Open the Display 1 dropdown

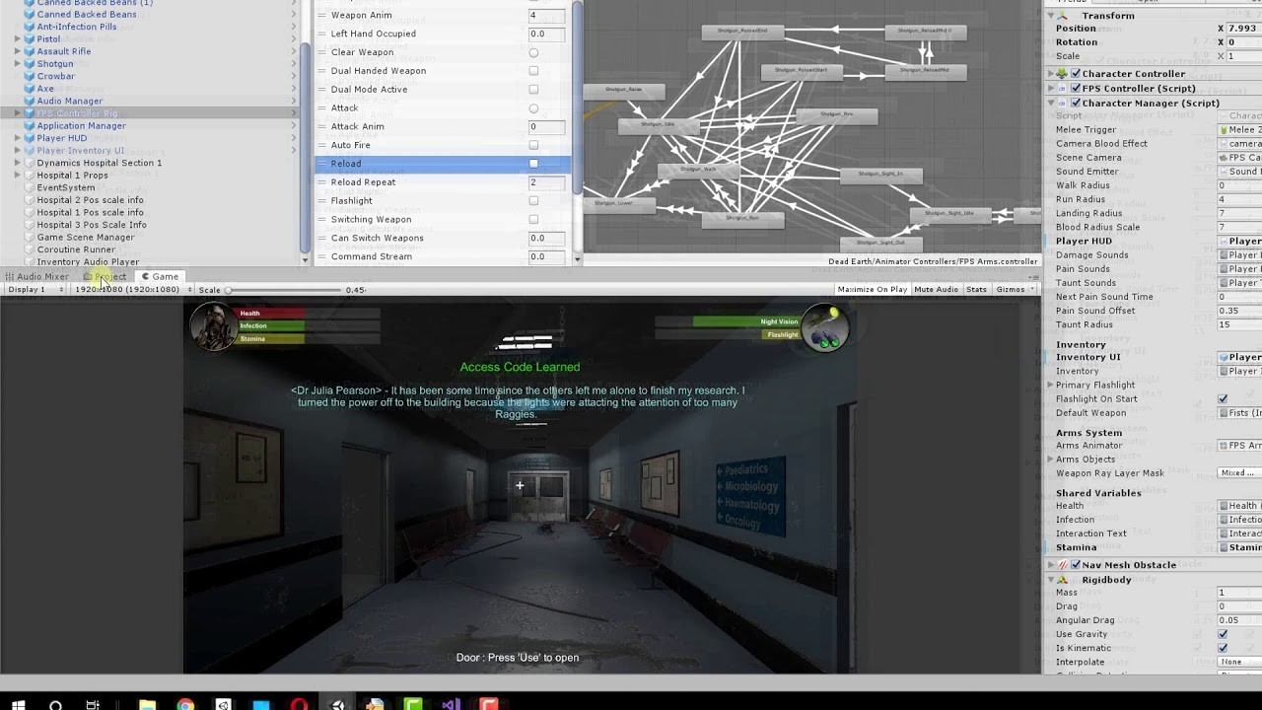click(35, 290)
